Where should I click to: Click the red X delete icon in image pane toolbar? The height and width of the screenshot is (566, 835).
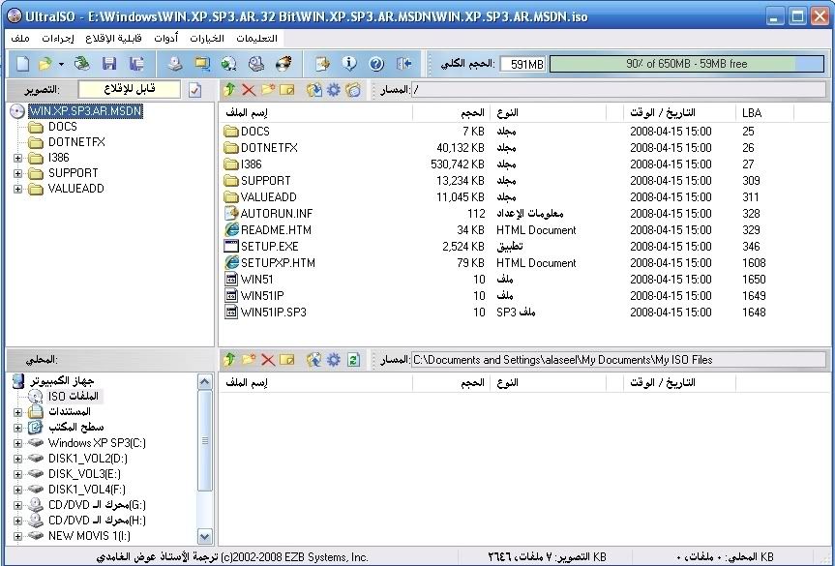pos(248,89)
